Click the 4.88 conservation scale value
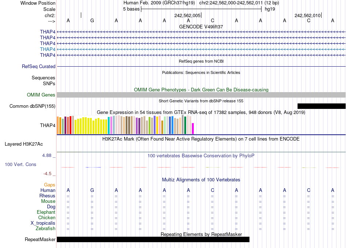Screen dimensions: 346x248 [x=47, y=156]
